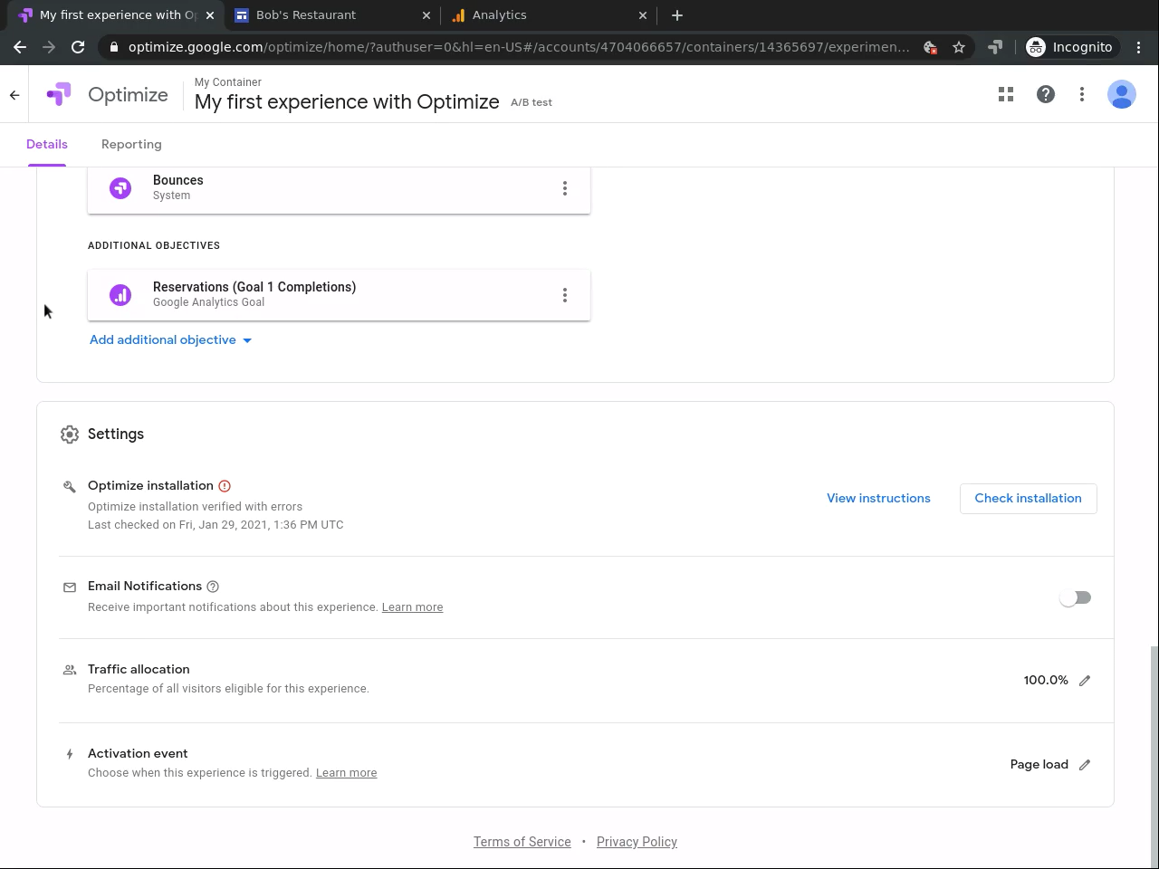Open Reservations objective three-dot menu
The height and width of the screenshot is (869, 1159).
click(565, 295)
